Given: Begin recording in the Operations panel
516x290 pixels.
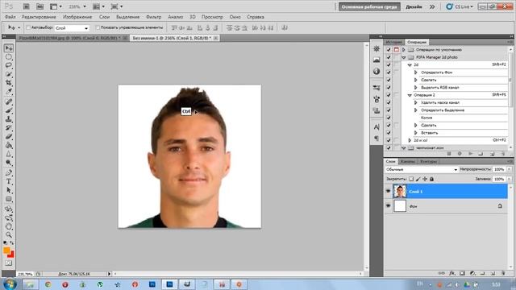Looking at the screenshot, I should point(460,154).
